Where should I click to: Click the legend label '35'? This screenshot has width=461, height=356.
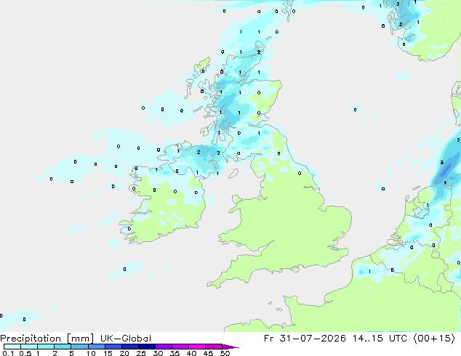tap(175, 353)
